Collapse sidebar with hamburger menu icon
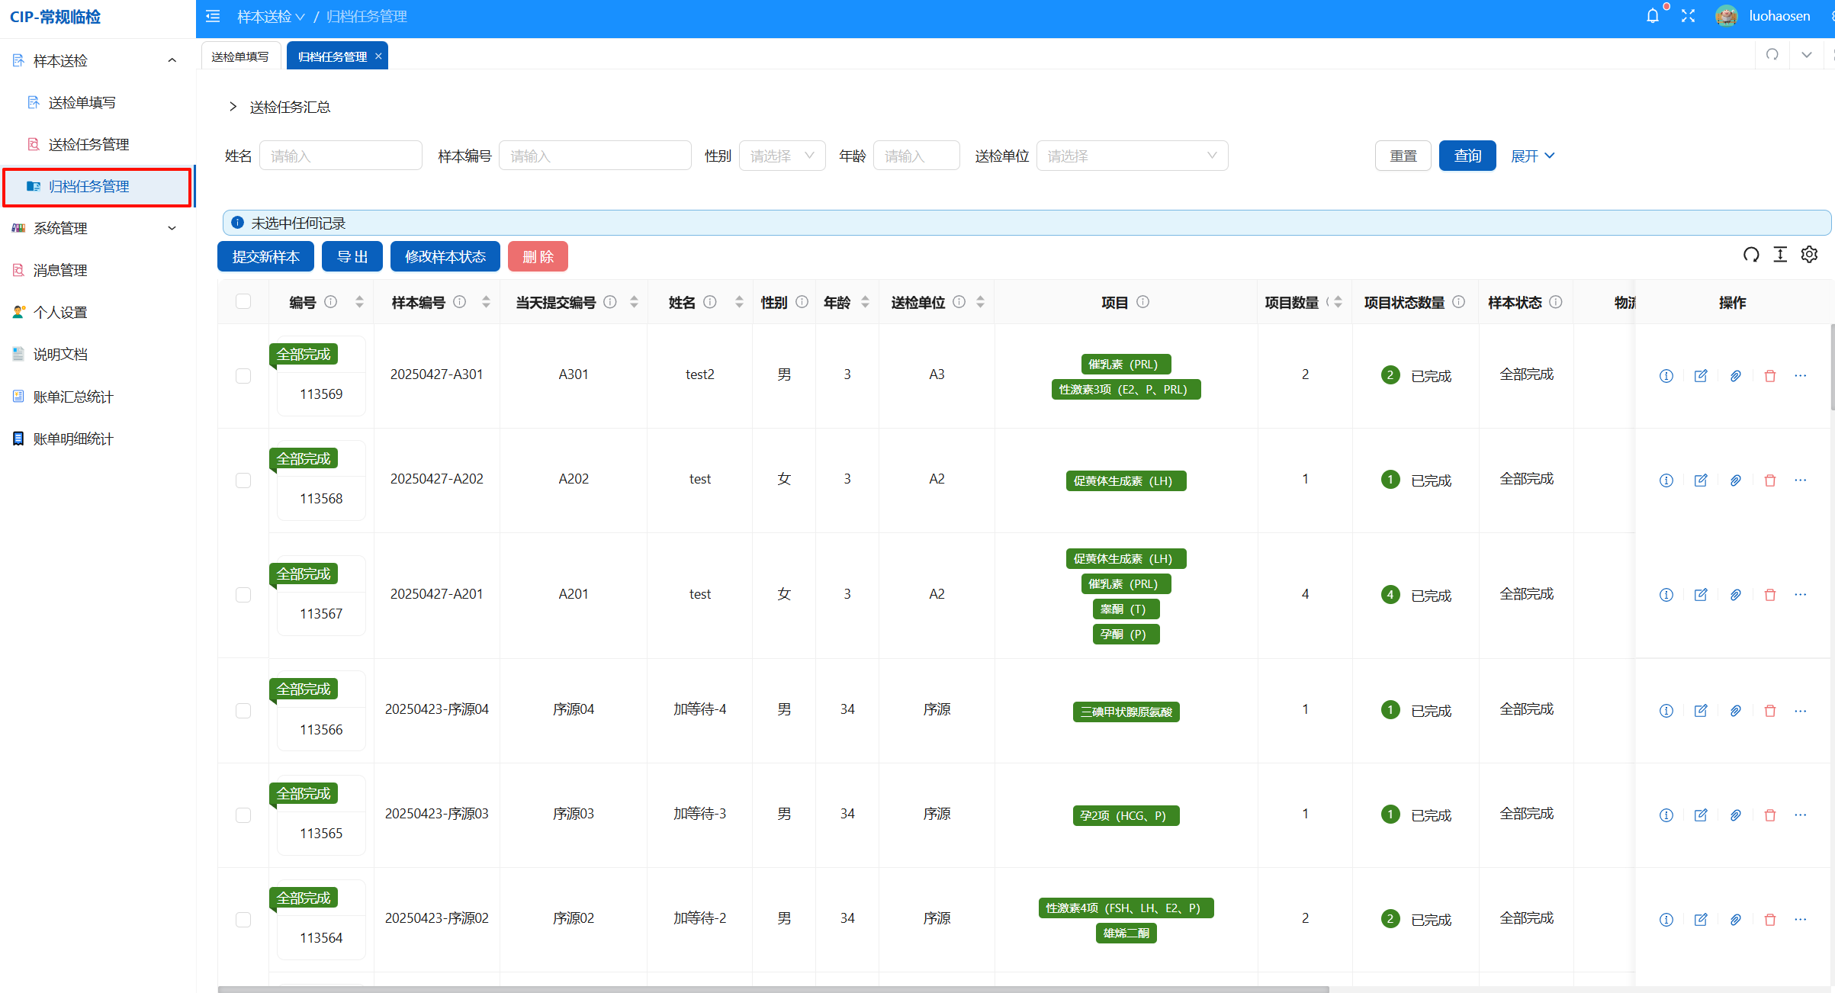 coord(213,16)
